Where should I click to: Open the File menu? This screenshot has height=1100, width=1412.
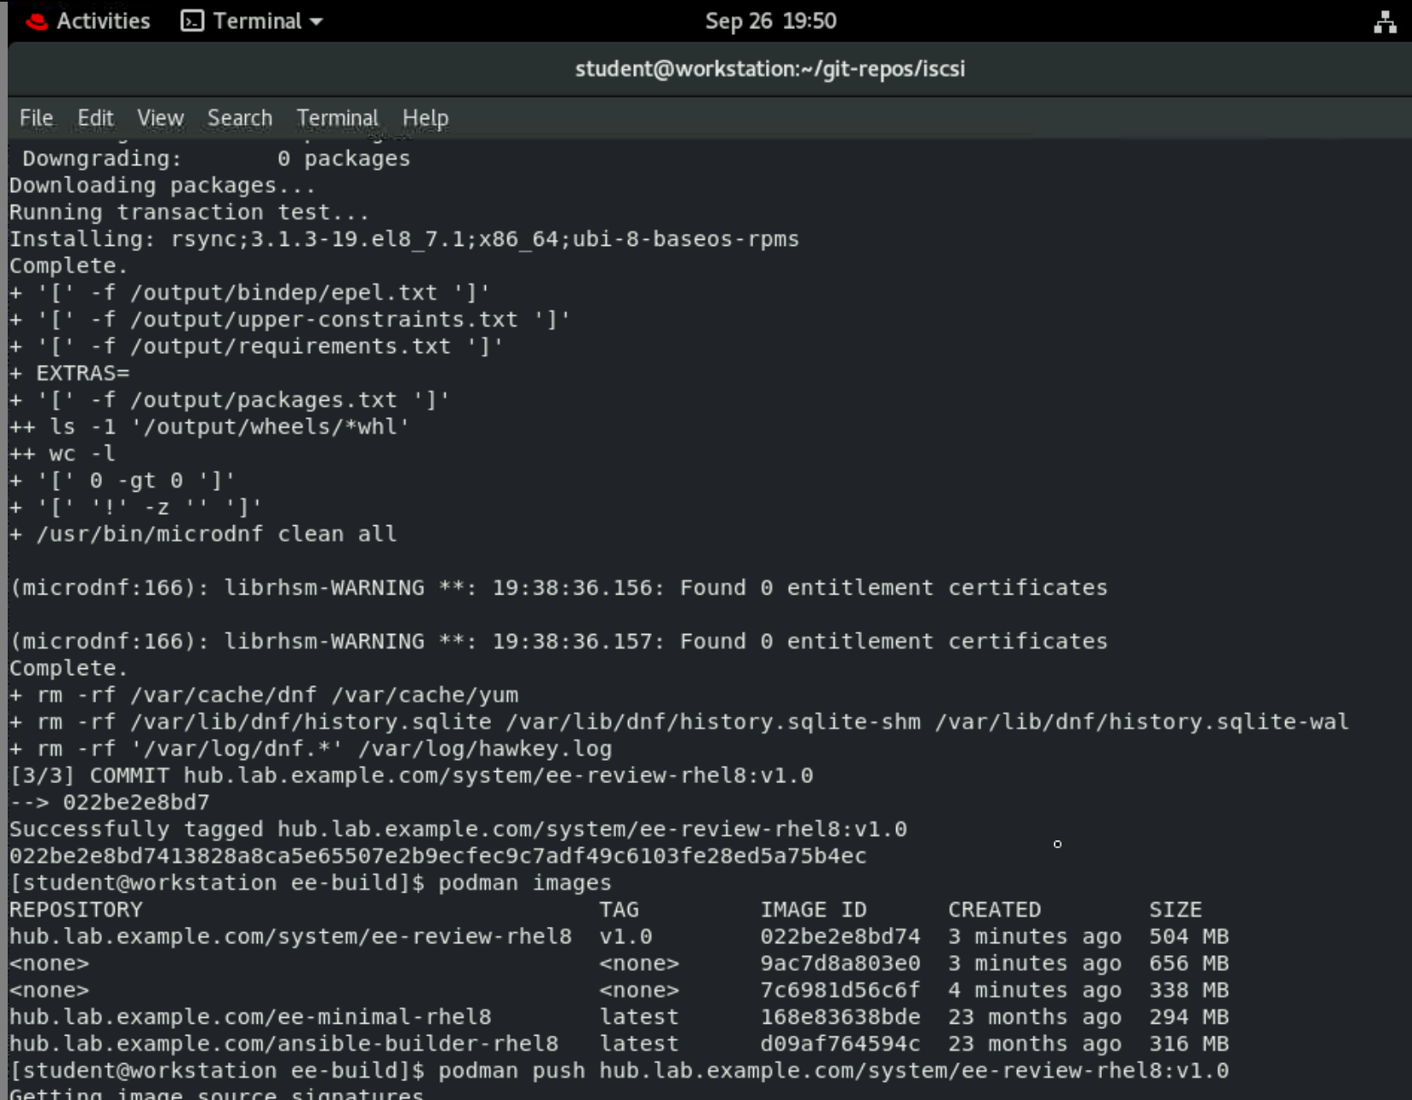tap(35, 118)
